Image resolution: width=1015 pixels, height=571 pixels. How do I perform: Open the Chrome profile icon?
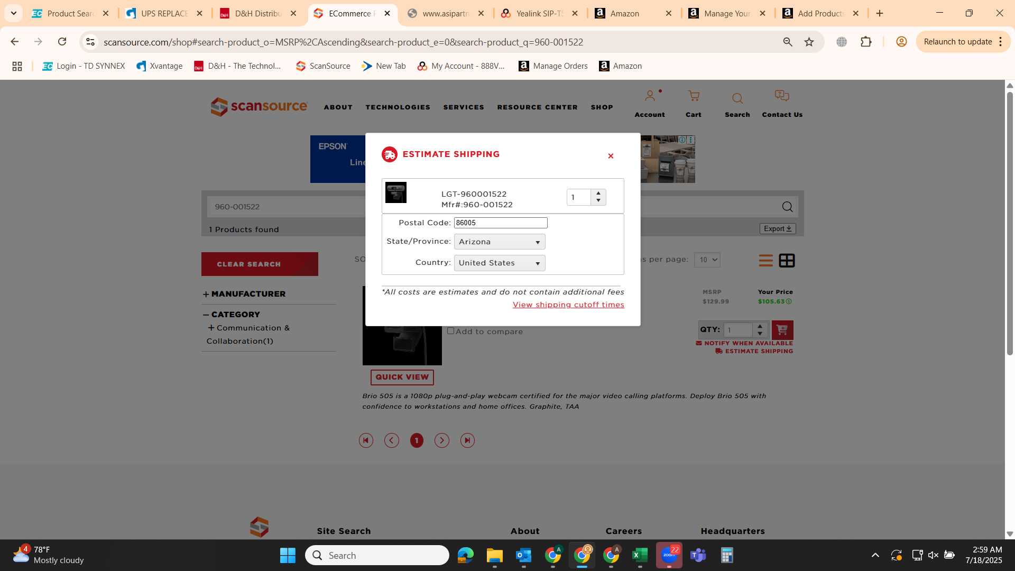pyautogui.click(x=901, y=42)
